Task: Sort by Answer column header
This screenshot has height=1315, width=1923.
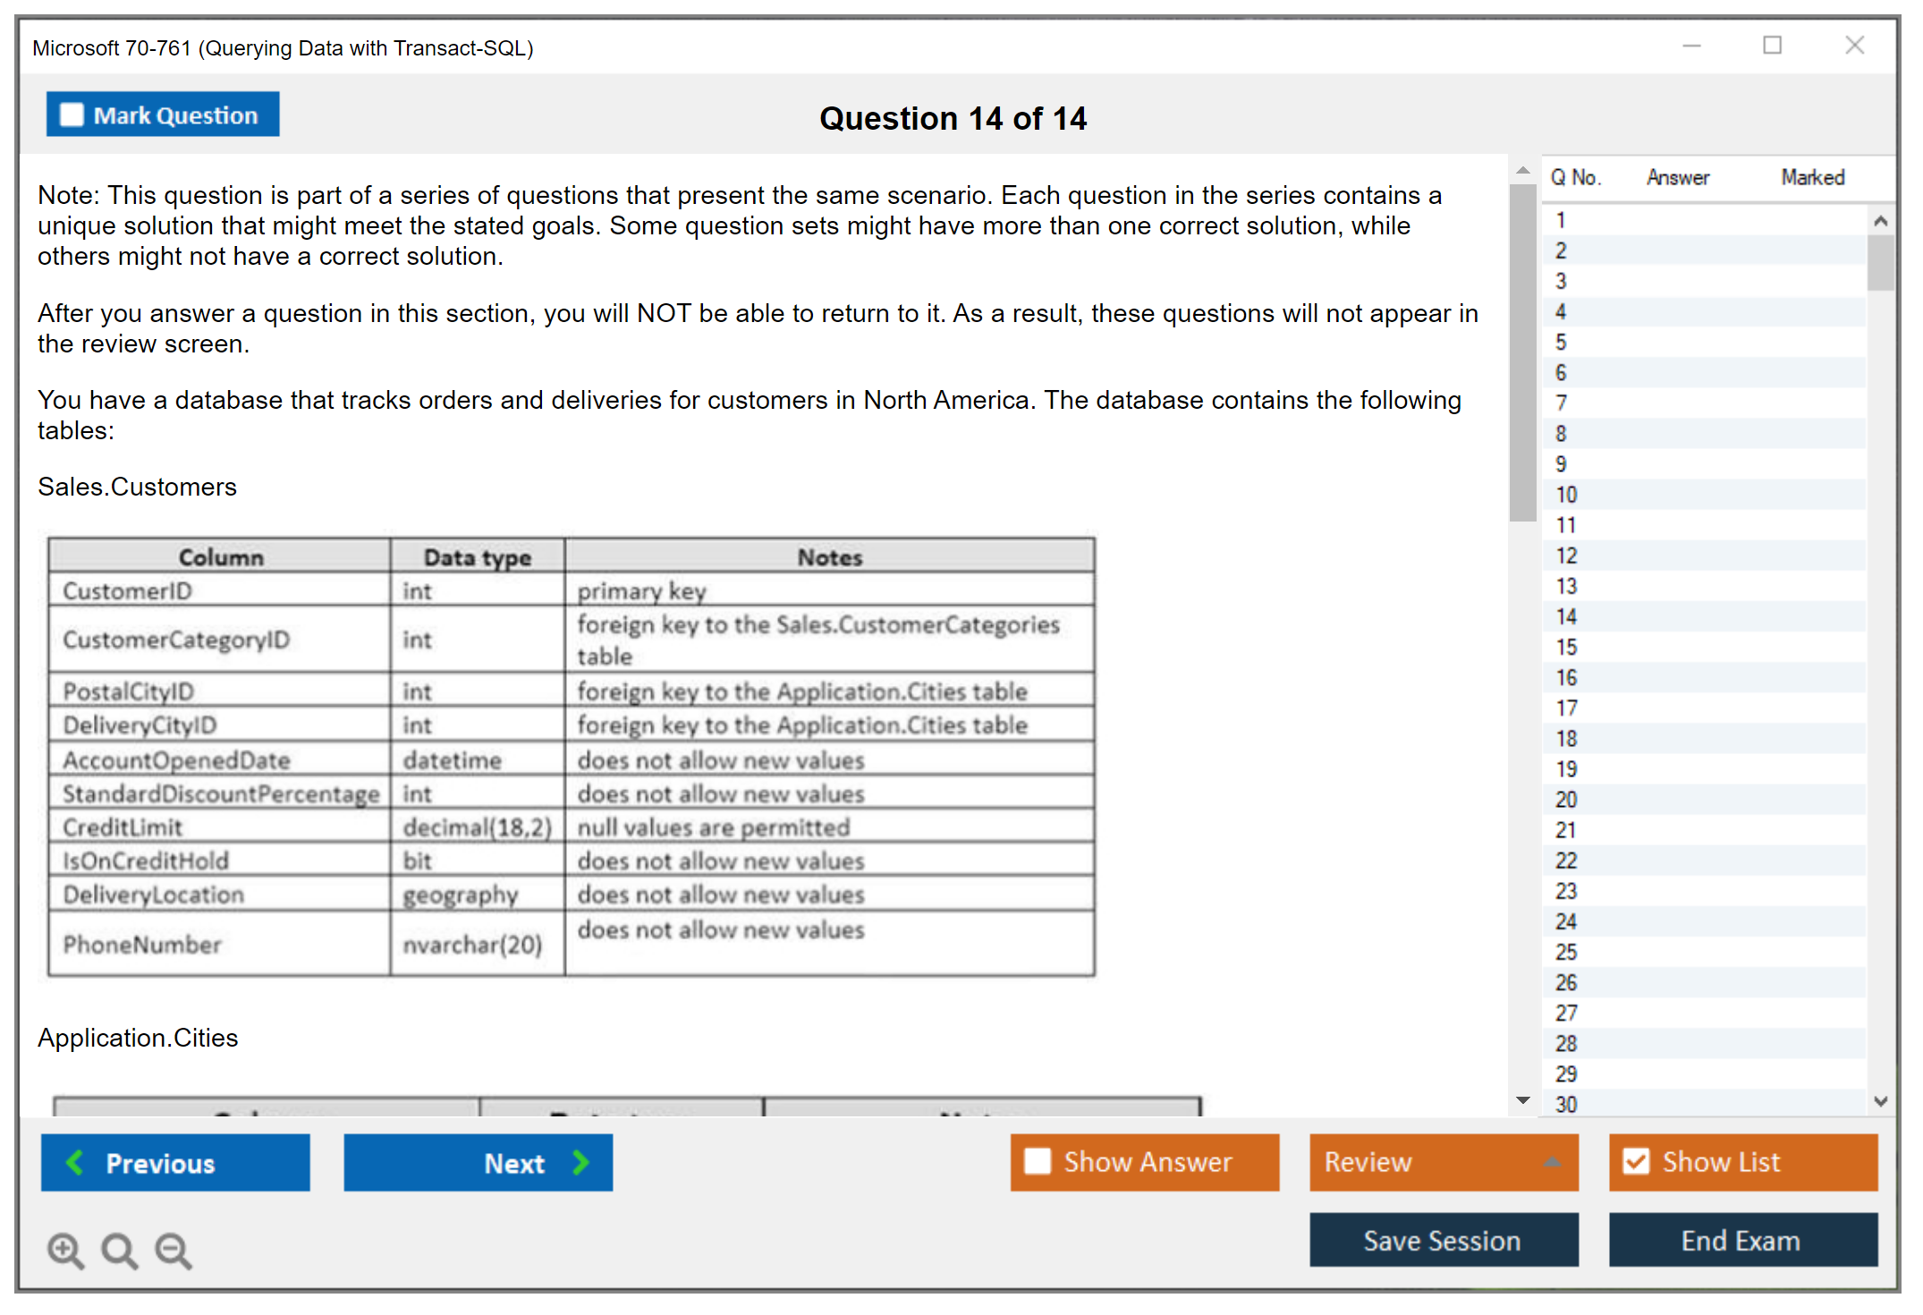Action: 1677,177
